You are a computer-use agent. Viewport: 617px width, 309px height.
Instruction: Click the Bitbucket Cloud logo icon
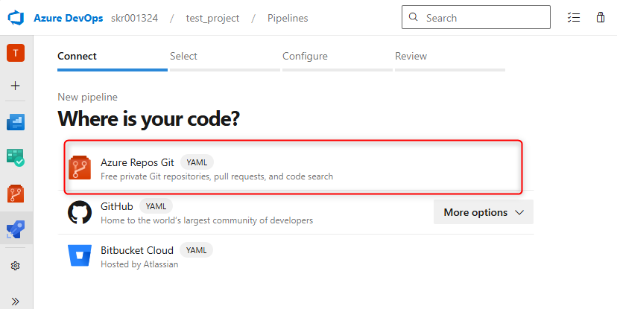pyautogui.click(x=80, y=255)
